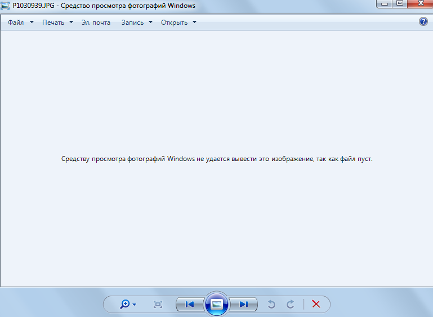This screenshot has width=433, height=317.
Task: Rotate the image counterclockwise
Action: pos(271,304)
